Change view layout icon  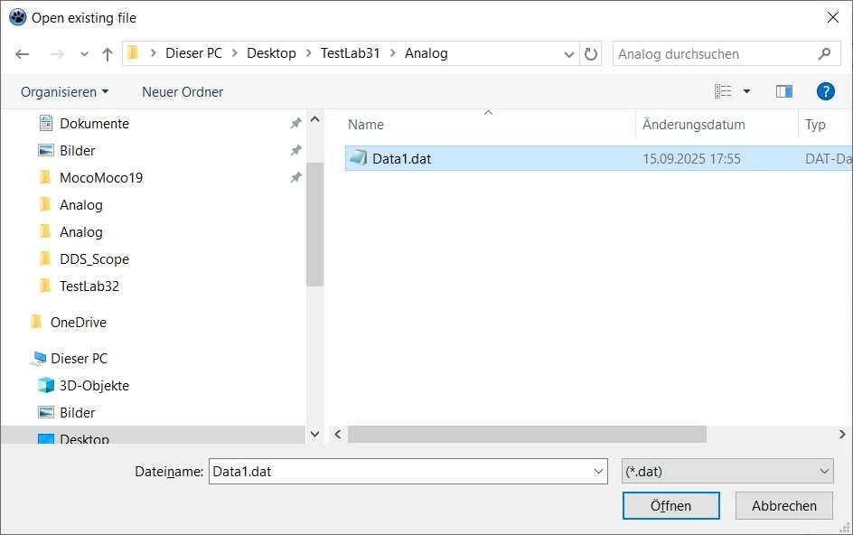[723, 91]
